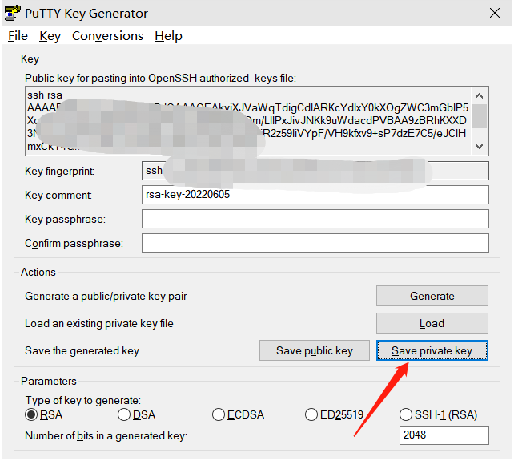
Task: Click the public key scroll up arrow
Action: 479,96
